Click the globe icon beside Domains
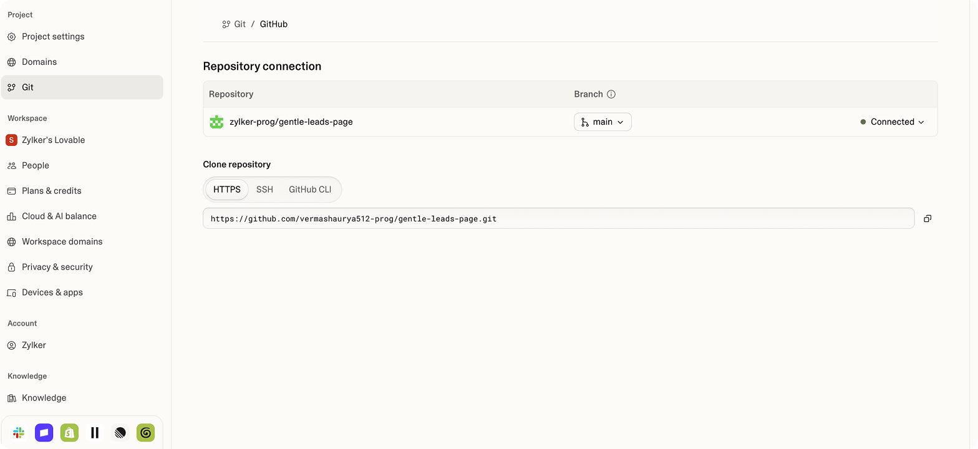This screenshot has width=978, height=449. (11, 62)
